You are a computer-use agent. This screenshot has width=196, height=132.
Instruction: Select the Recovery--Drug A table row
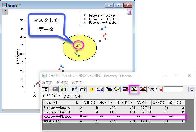click(x=114, y=108)
